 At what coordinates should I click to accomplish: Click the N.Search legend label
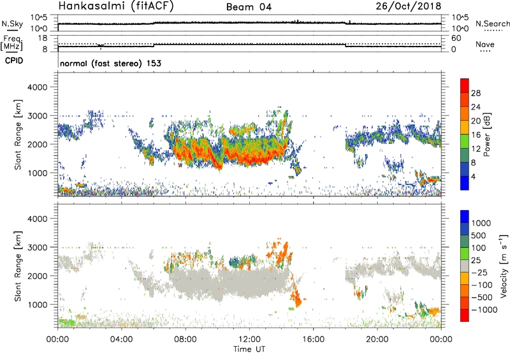pos(492,24)
